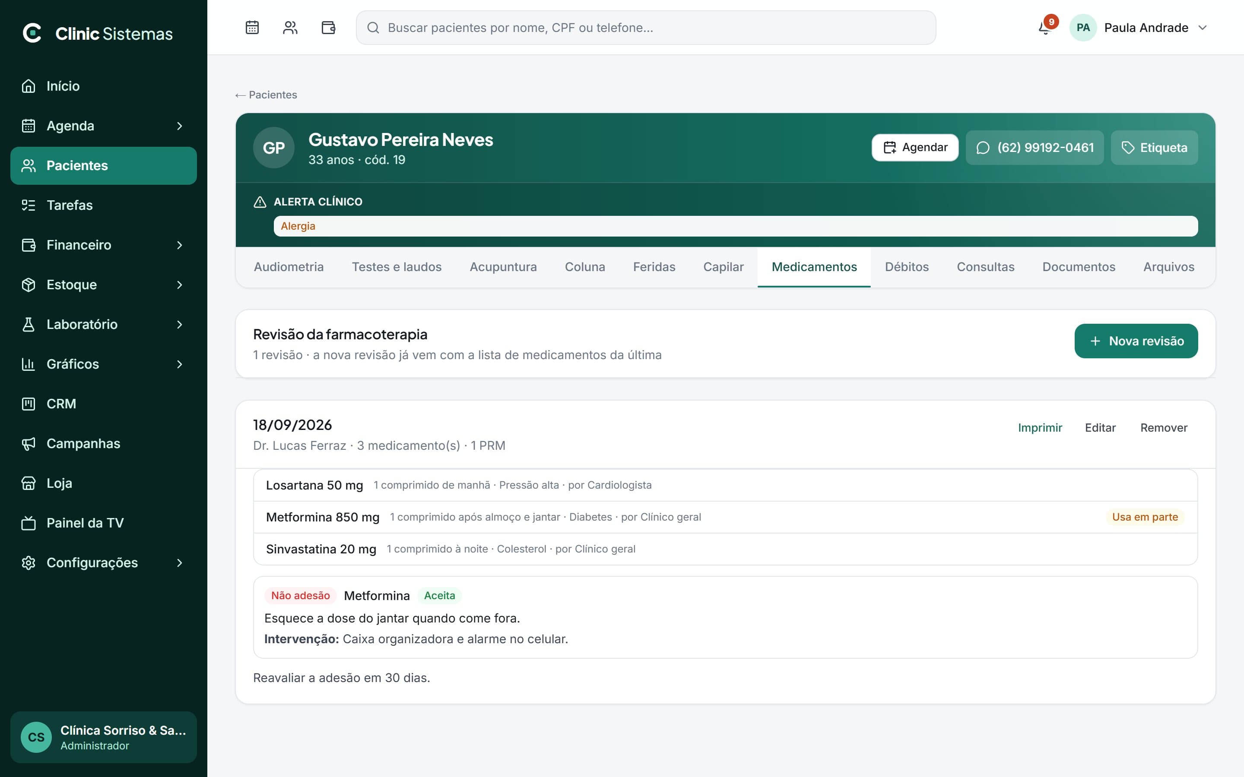Image resolution: width=1244 pixels, height=777 pixels.
Task: Click the Losartana 50 mg row
Action: pos(725,485)
